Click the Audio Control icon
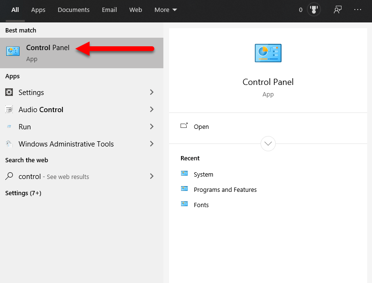This screenshot has width=372, height=283. pyautogui.click(x=9, y=109)
